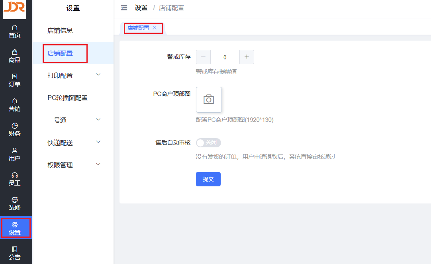Screen dimensions: 431x264
Task: Click 设置 in the breadcrumb
Action: tap(141, 8)
